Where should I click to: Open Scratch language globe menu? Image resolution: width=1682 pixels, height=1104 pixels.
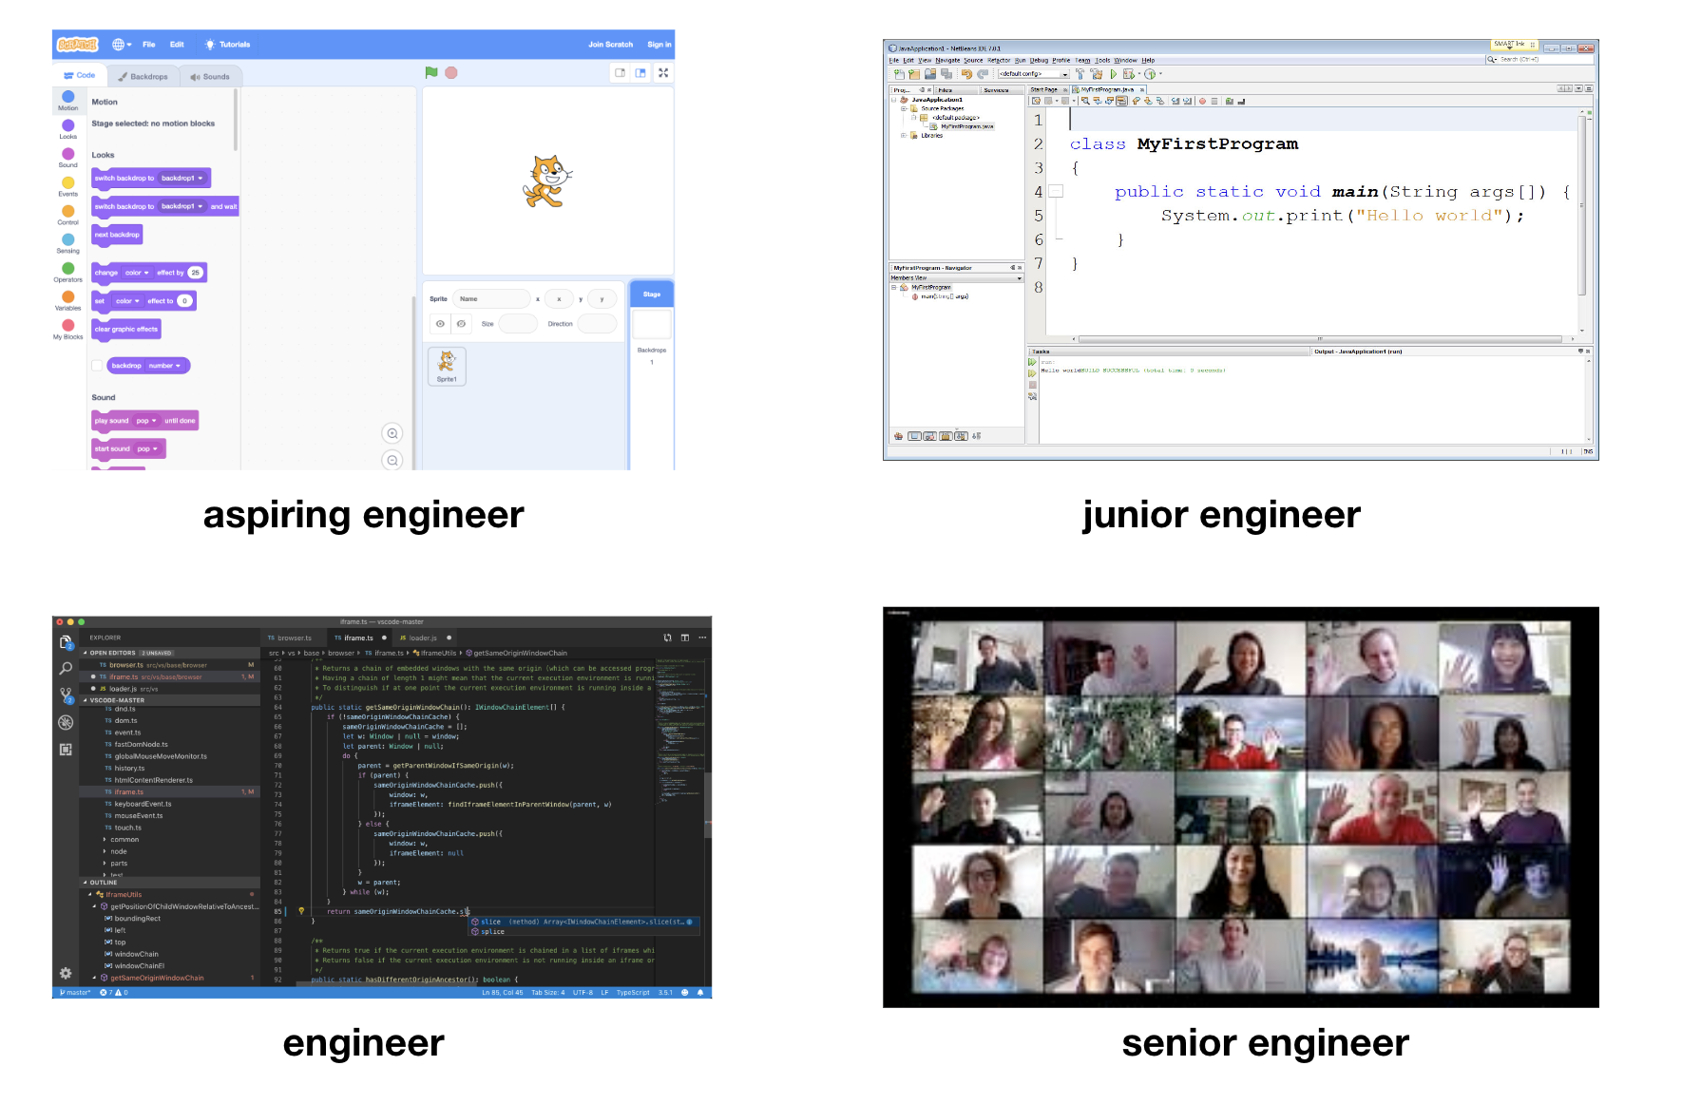[x=122, y=45]
